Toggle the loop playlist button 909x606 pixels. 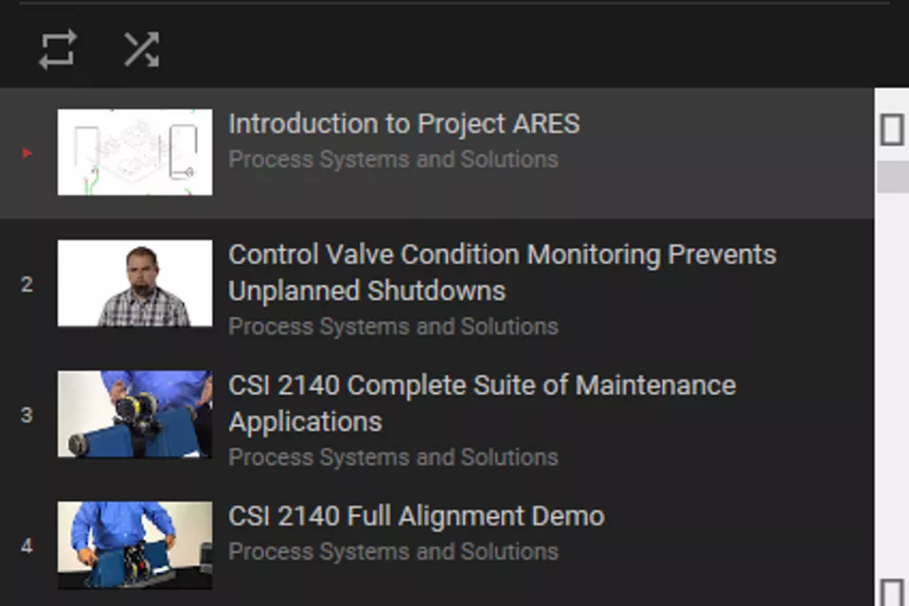(x=58, y=49)
